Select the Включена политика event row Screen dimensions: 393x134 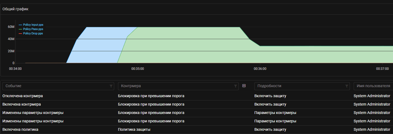20,129
